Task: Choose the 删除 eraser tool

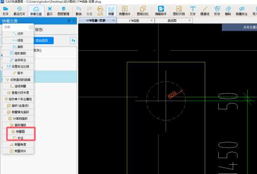Action: click(228, 11)
